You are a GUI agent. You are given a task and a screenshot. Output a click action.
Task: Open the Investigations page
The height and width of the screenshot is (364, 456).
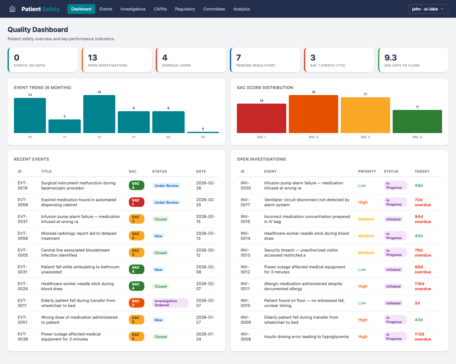133,9
